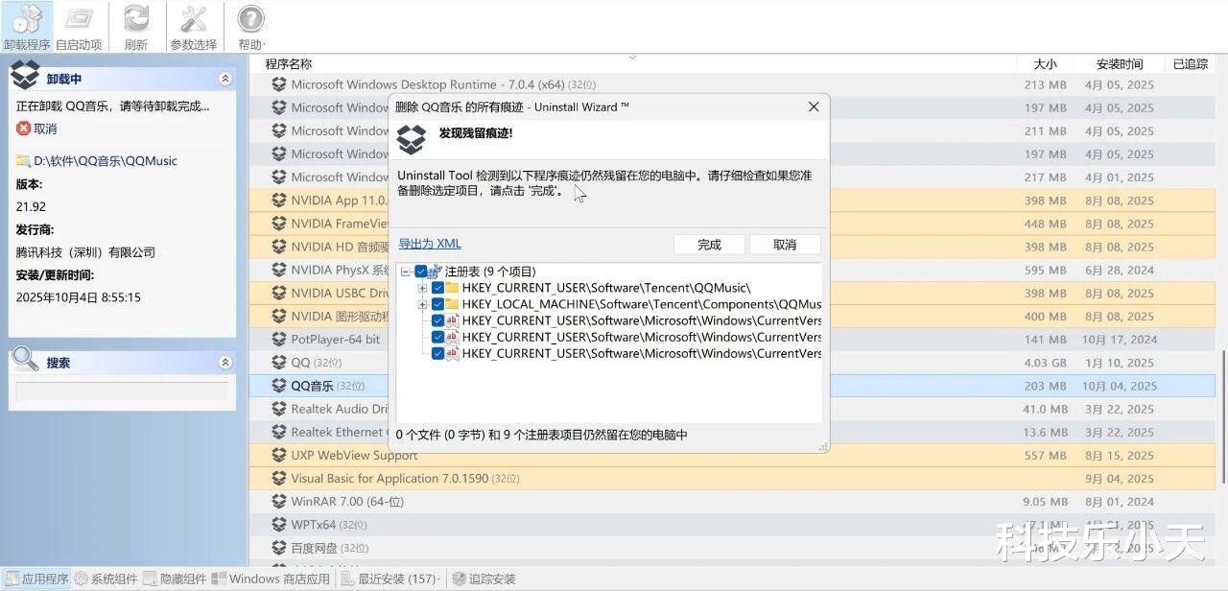This screenshot has height=591, width=1228.
Task: Collapse the 注册表 tree node
Action: (406, 272)
